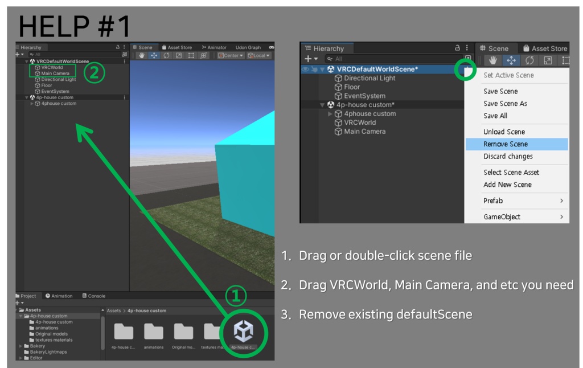Image resolution: width=583 pixels, height=368 pixels.
Task: Select Move tool in right screenshot toolbar
Action: (511, 60)
